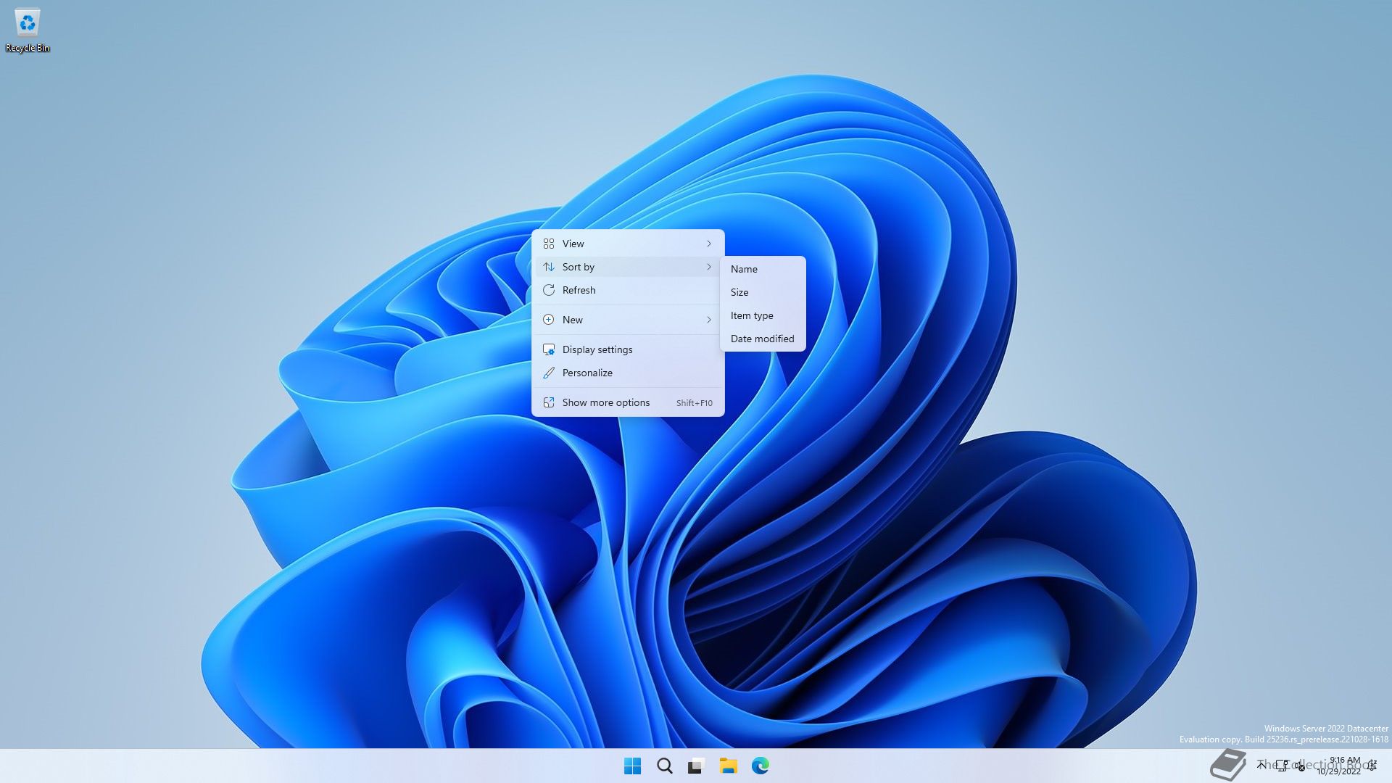
Task: Launch File Explorer from taskbar
Action: point(728,766)
